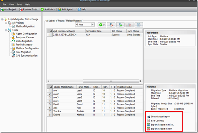Click the job report document icon button

139,25
